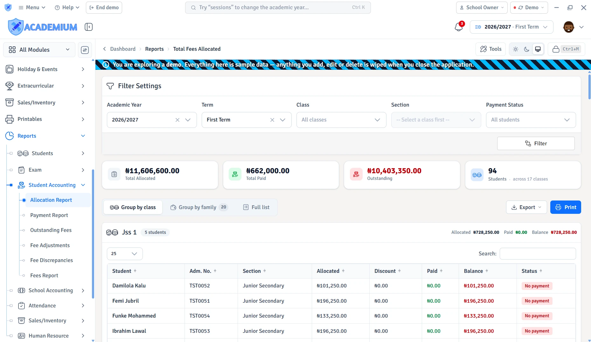Open the Menu in top bar
This screenshot has width=591, height=342.
coord(32,8)
